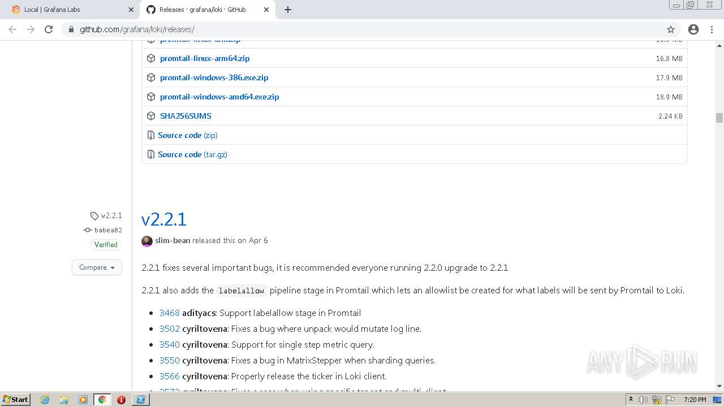
Task: Open a new browser tab
Action: point(287,10)
